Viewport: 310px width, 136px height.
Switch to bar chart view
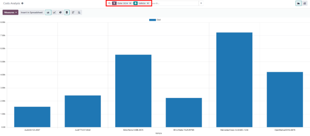48,13
